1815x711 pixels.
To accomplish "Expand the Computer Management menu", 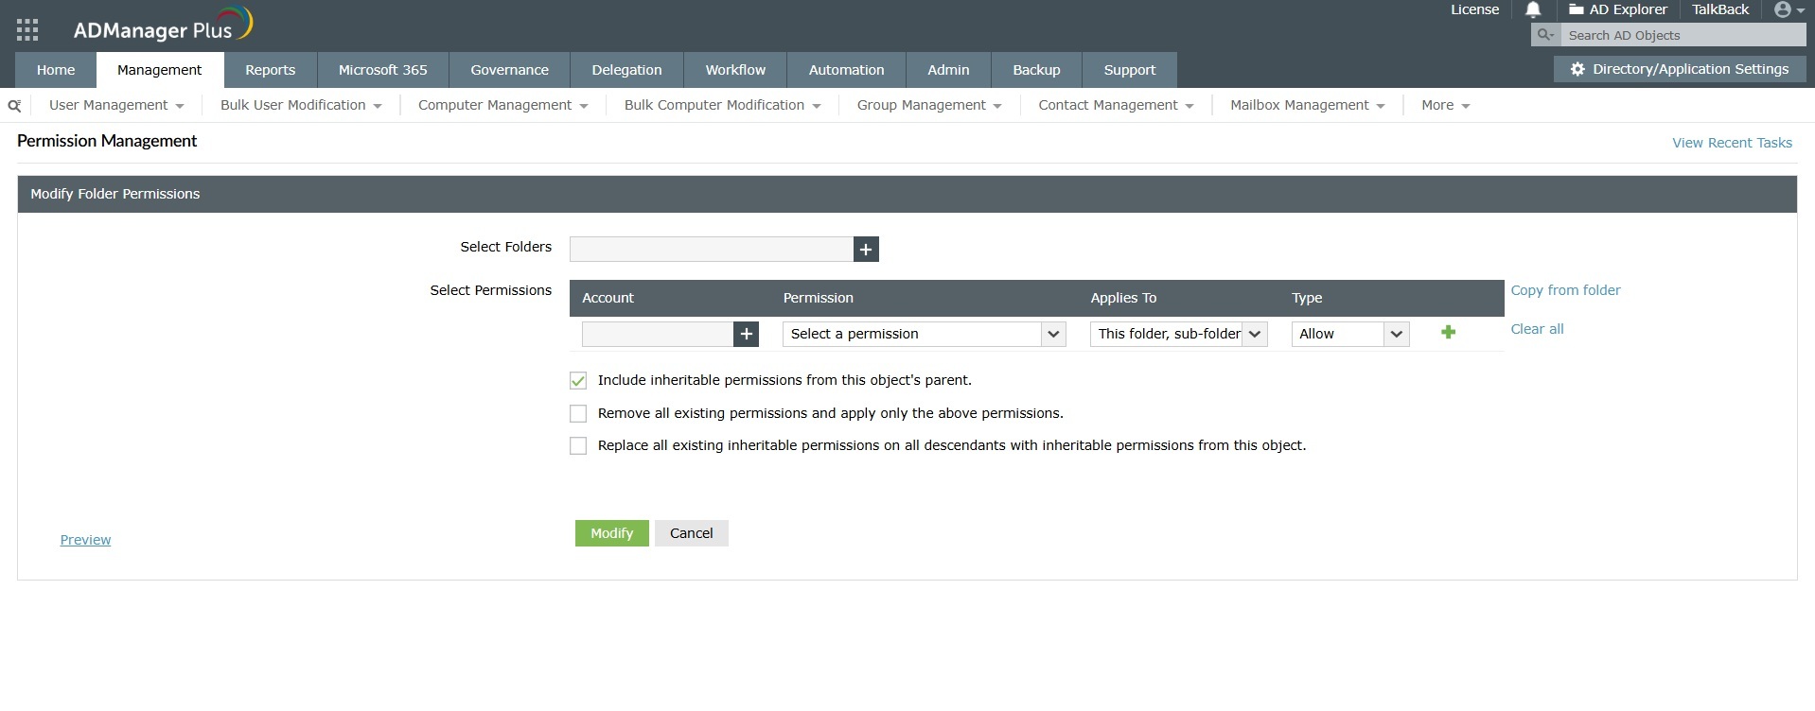I will point(503,106).
